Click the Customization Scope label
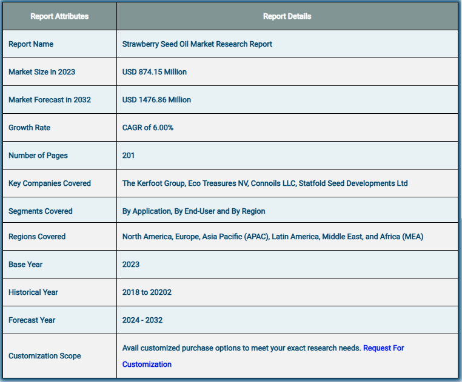 [44, 356]
